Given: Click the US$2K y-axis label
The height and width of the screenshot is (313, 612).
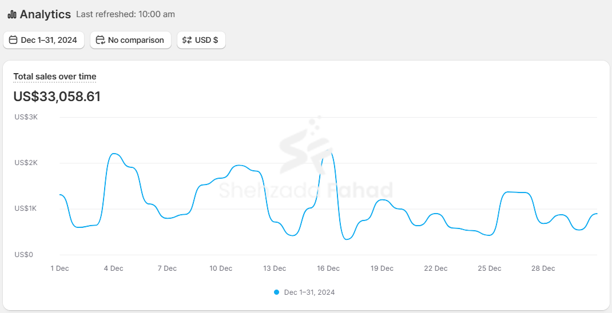Looking at the screenshot, I should coord(26,163).
